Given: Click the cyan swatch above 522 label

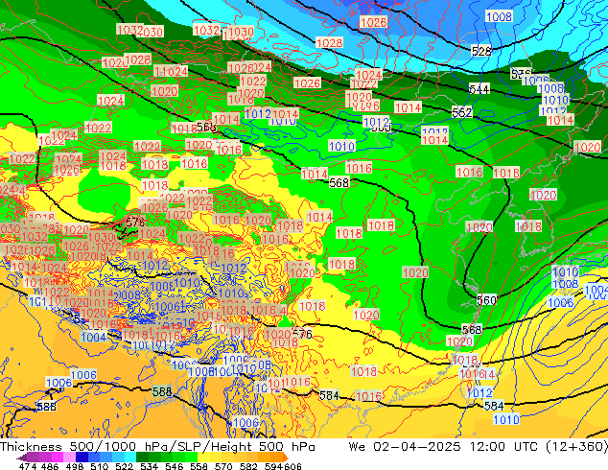Looking at the screenshot, I should (130, 457).
